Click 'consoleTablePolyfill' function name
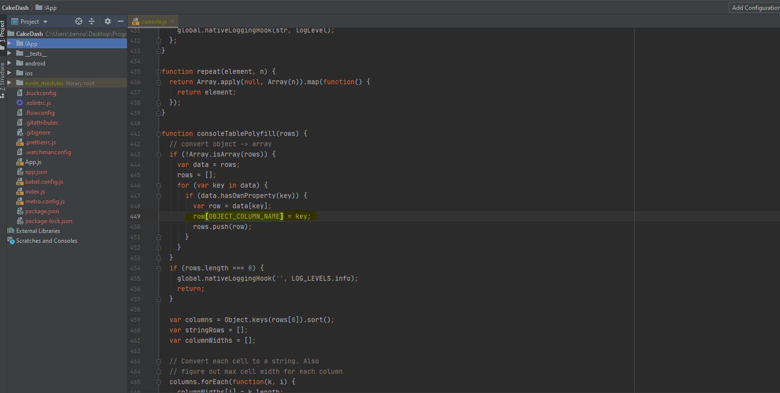Image resolution: width=780 pixels, height=393 pixels. (x=236, y=133)
